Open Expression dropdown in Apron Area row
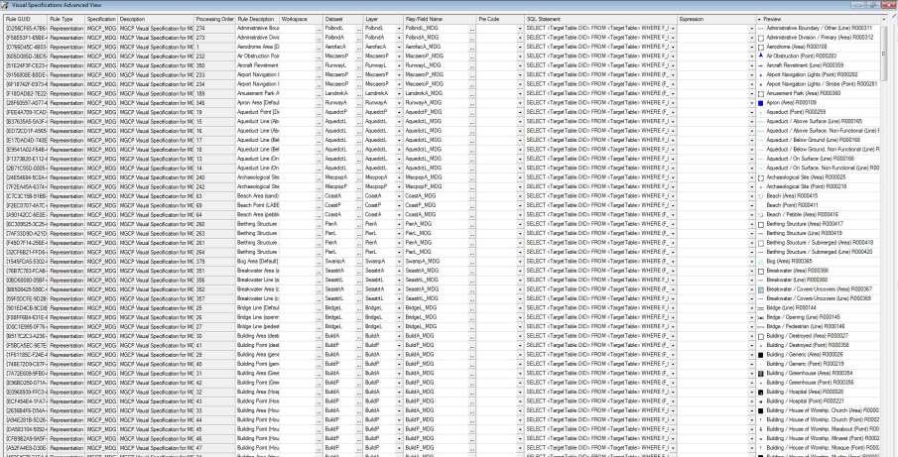Screen dimensions: 898x457 (x=752, y=103)
